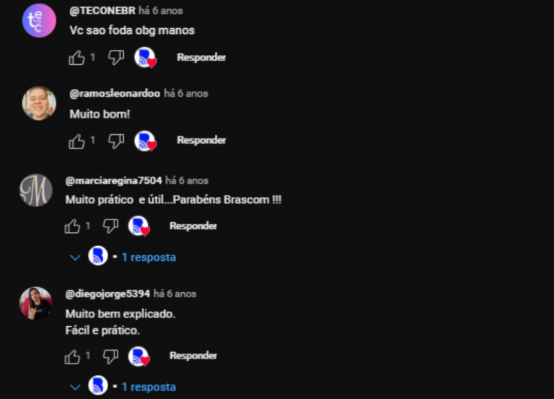The height and width of the screenshot is (399, 554).
Task: Reply to @marciaregina7504 with Responder
Action: (193, 226)
